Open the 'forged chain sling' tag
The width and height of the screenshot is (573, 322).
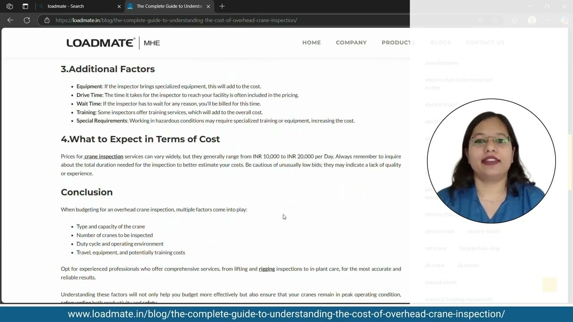coord(479,248)
